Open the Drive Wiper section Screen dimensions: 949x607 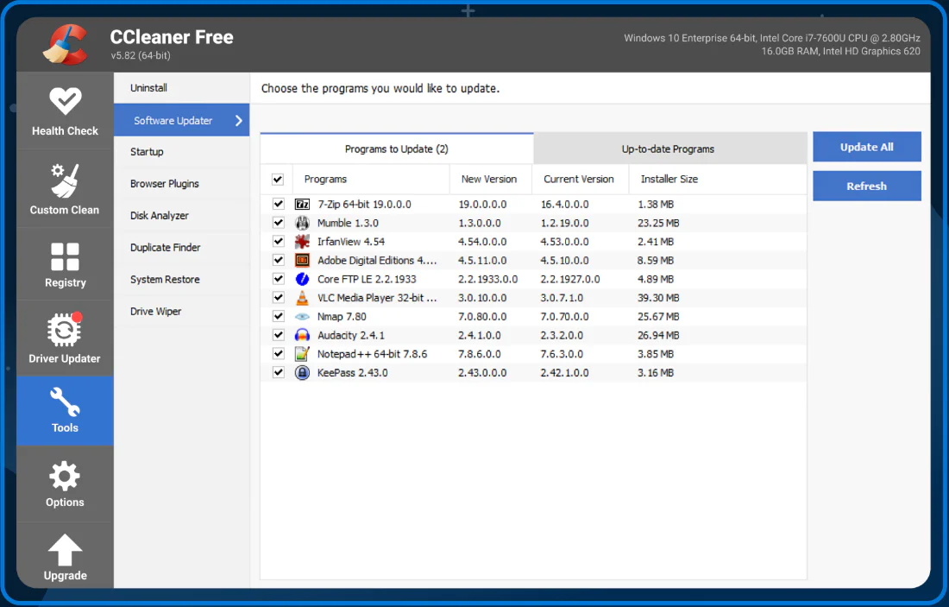[155, 311]
